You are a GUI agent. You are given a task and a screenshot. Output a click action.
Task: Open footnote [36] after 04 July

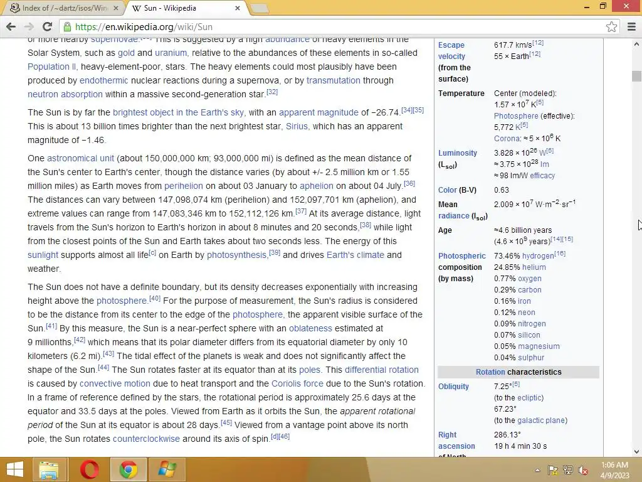(409, 183)
